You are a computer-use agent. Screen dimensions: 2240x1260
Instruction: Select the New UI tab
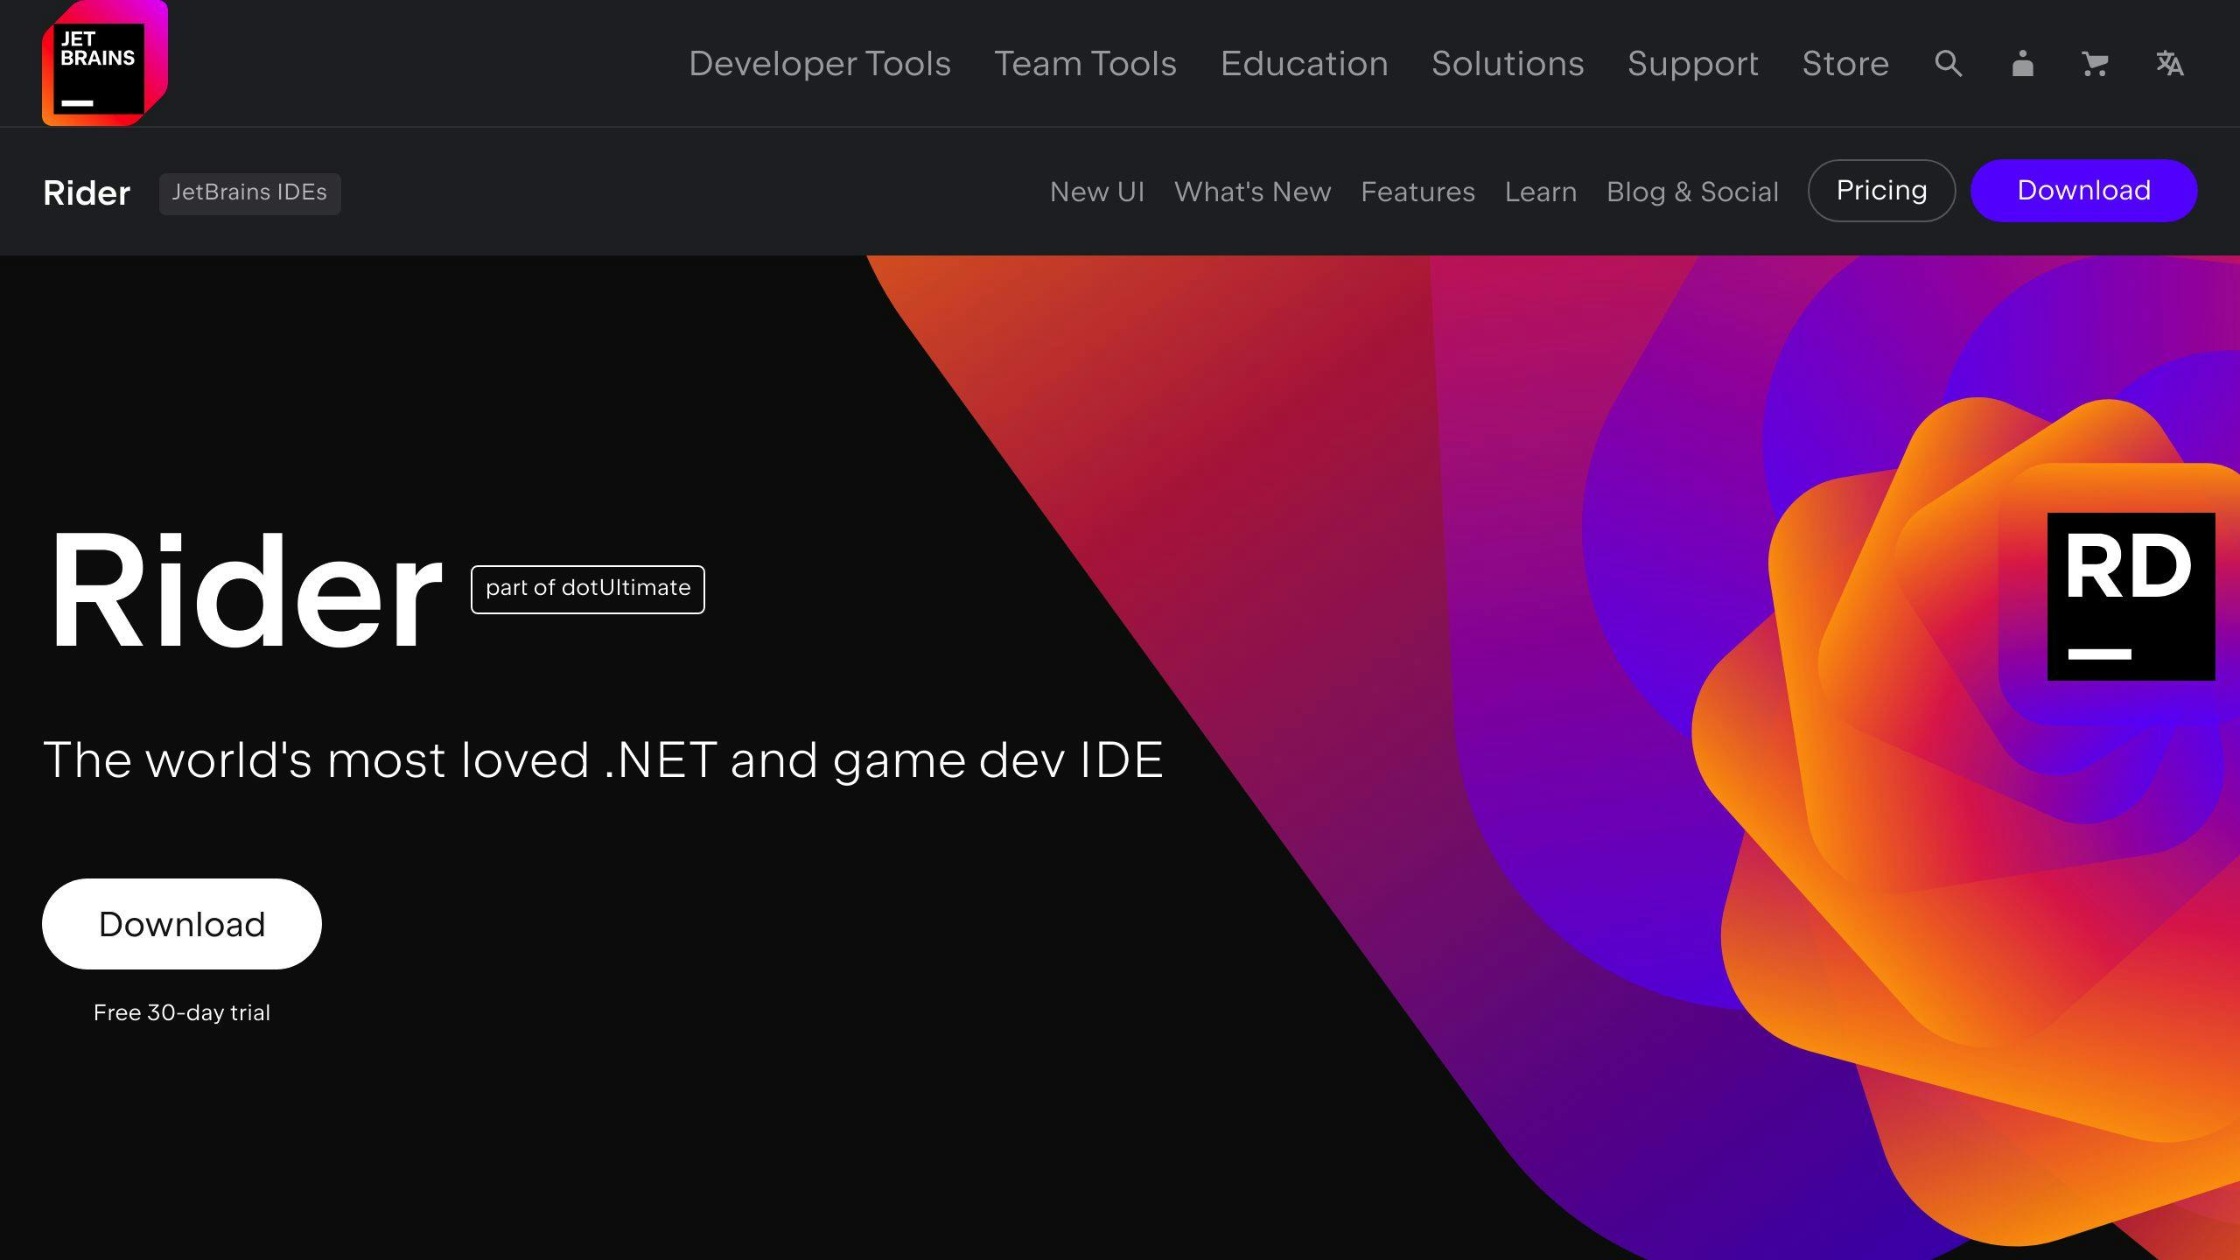pyautogui.click(x=1097, y=191)
